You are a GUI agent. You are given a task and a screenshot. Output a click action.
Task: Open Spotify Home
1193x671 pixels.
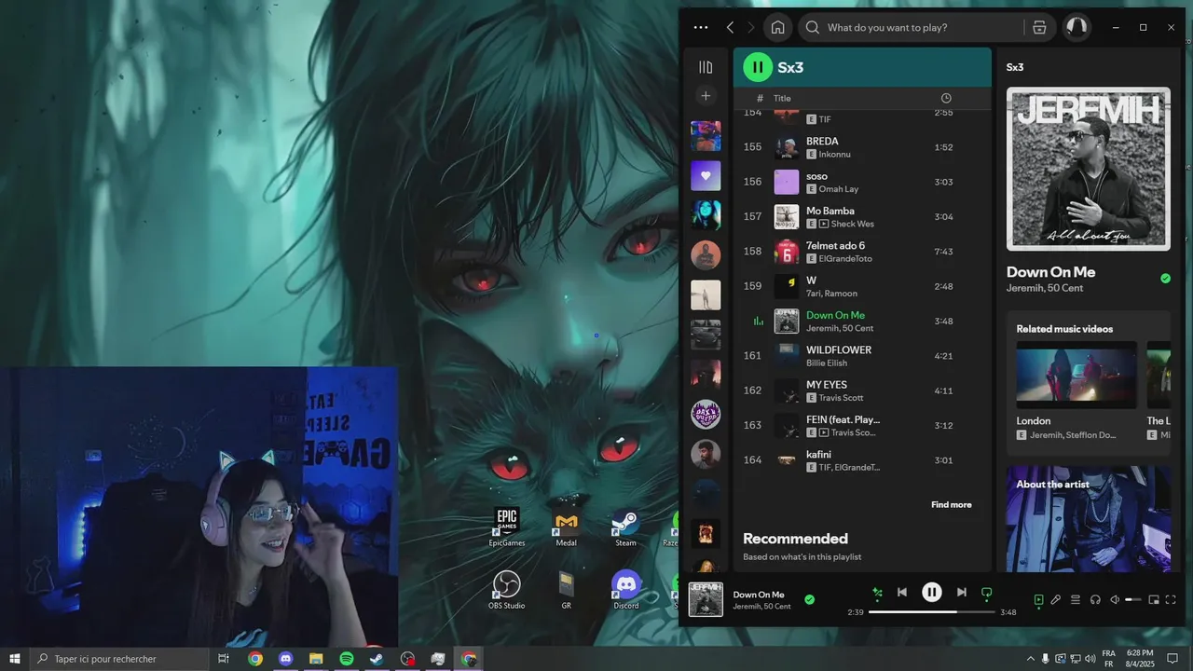[x=777, y=27]
